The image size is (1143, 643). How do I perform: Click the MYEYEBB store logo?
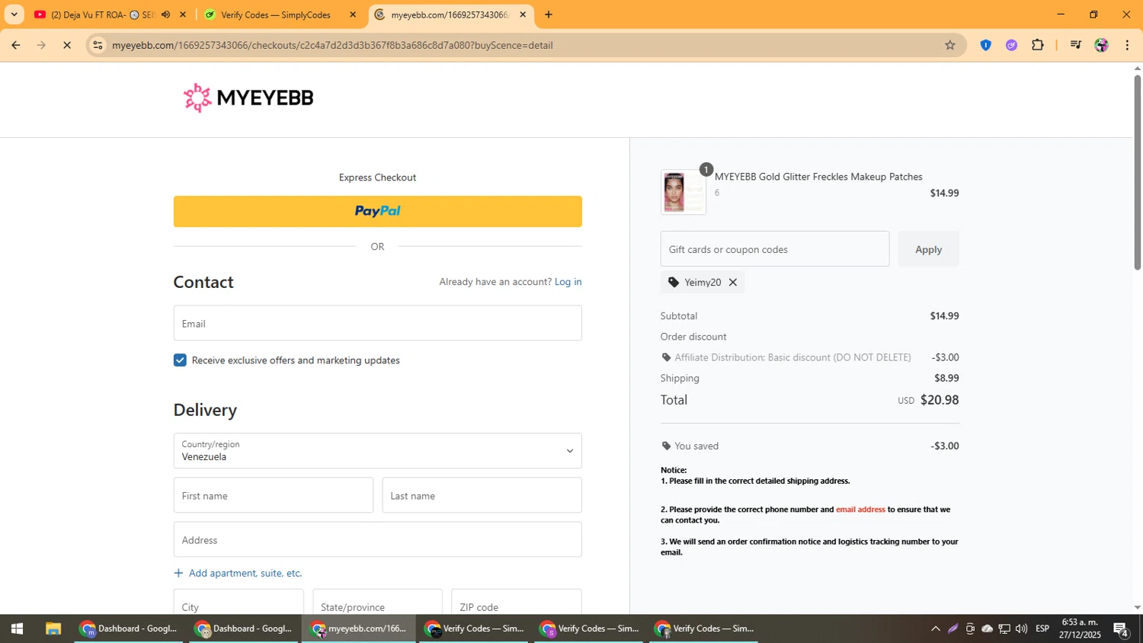[248, 98]
